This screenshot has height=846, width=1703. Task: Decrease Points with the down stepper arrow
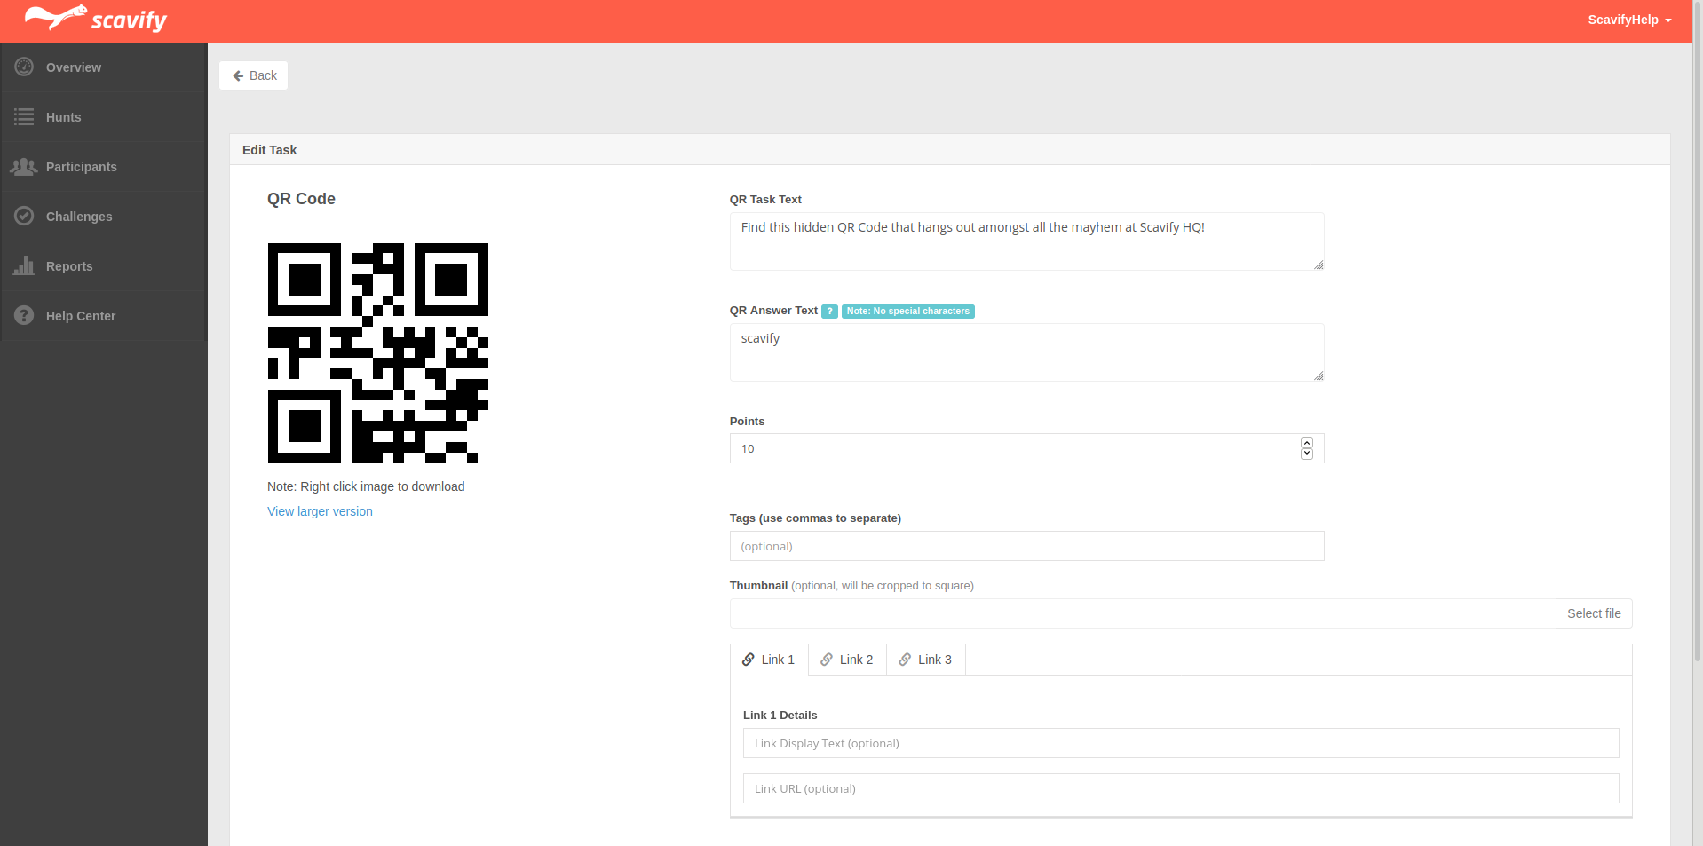[1307, 454]
